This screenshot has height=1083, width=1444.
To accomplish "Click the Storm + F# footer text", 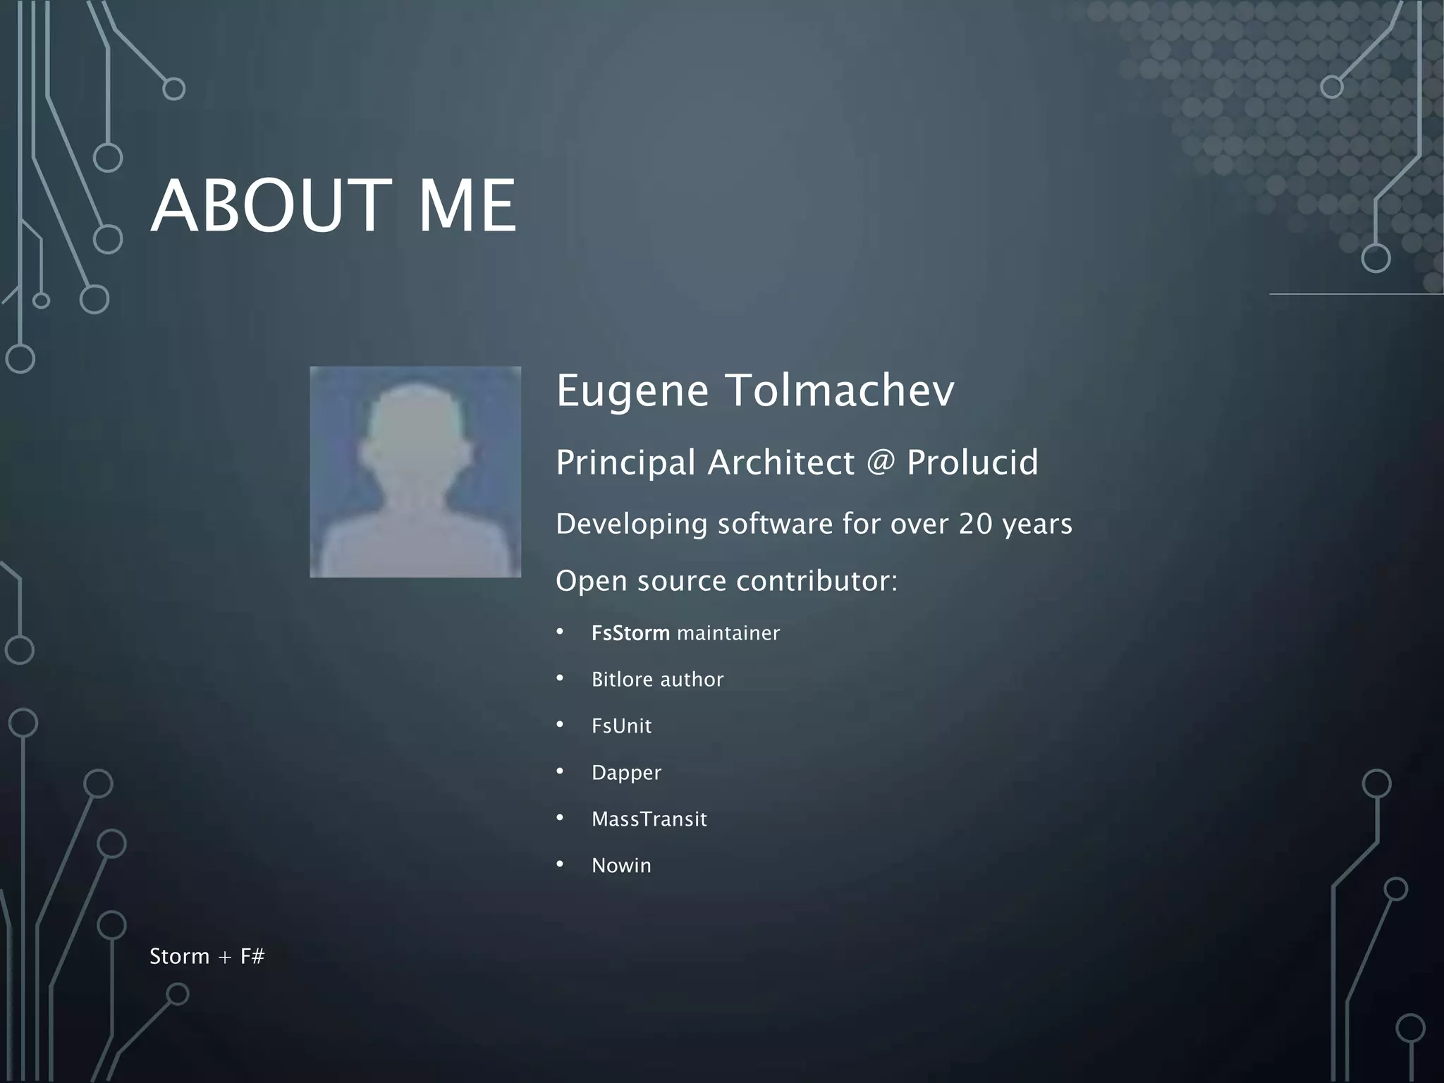I will click(207, 957).
